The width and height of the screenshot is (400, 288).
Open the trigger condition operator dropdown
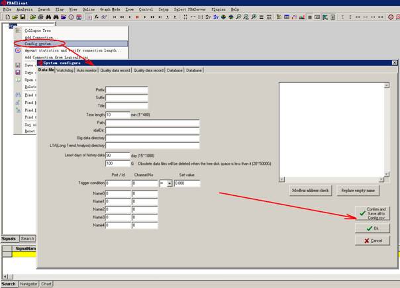point(170,183)
